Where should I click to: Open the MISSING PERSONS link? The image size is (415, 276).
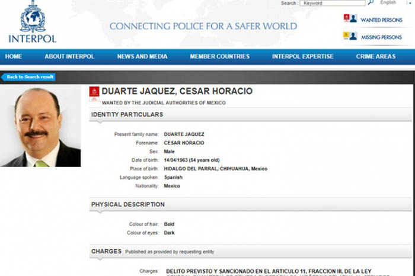click(381, 37)
